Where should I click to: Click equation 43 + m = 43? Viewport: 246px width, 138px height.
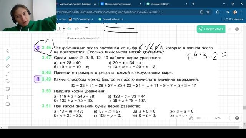coord(71,111)
